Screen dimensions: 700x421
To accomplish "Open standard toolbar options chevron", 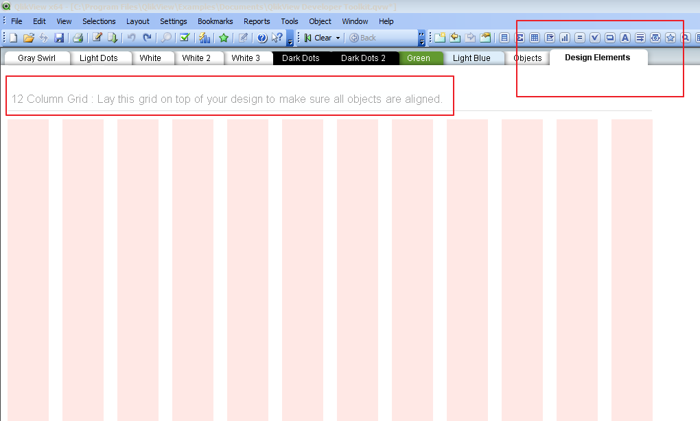I will (290, 38).
